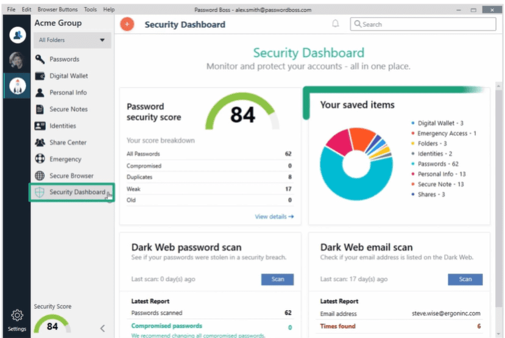
Task: Open Secure Browser globe icon
Action: pos(40,175)
